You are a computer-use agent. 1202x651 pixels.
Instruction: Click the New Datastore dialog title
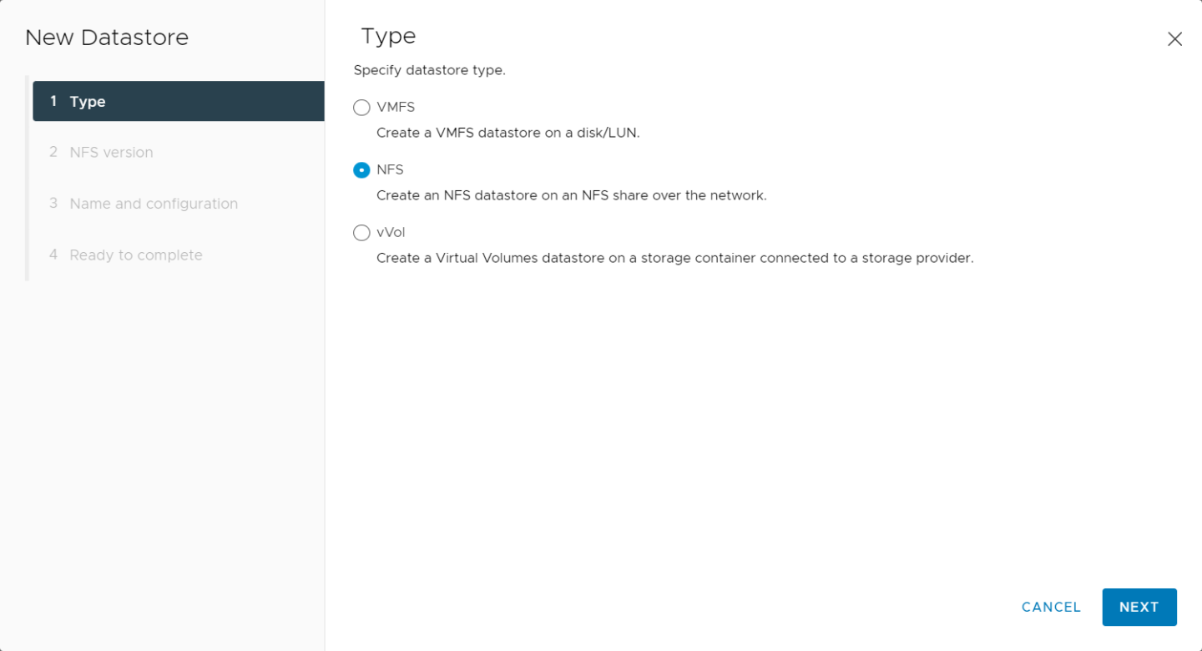pyautogui.click(x=107, y=37)
